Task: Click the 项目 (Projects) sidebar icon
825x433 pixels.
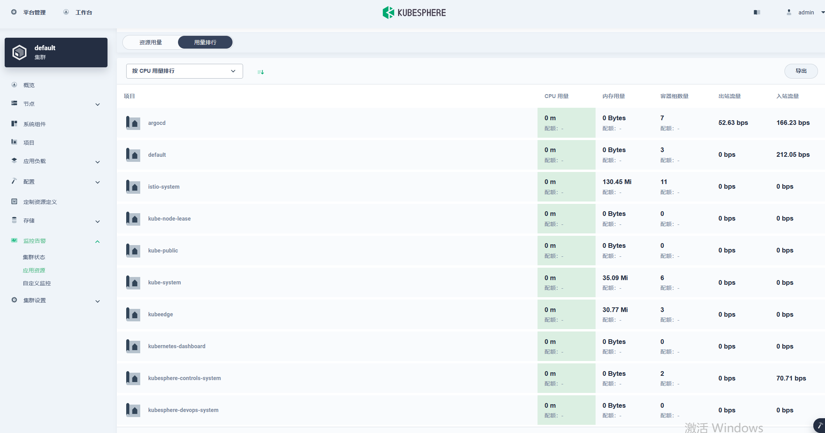Action: coord(14,142)
